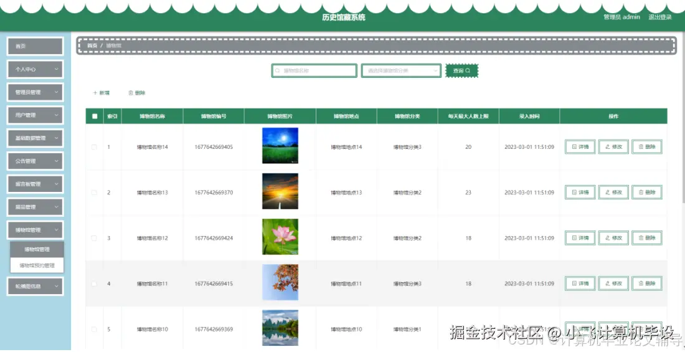Viewport: 685px width, 352px height.
Task: Select the 博物馆管理 submenu item
Action: 37,250
